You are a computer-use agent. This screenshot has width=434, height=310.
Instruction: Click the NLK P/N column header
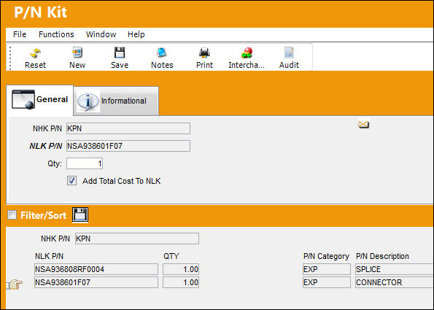coord(50,256)
